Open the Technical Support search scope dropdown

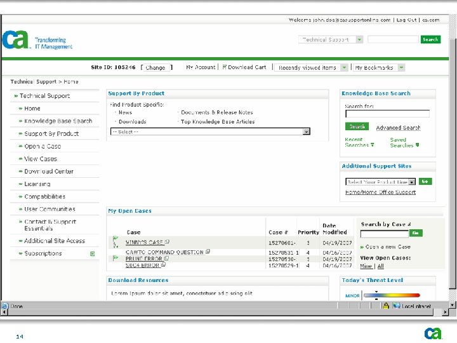[x=360, y=39]
